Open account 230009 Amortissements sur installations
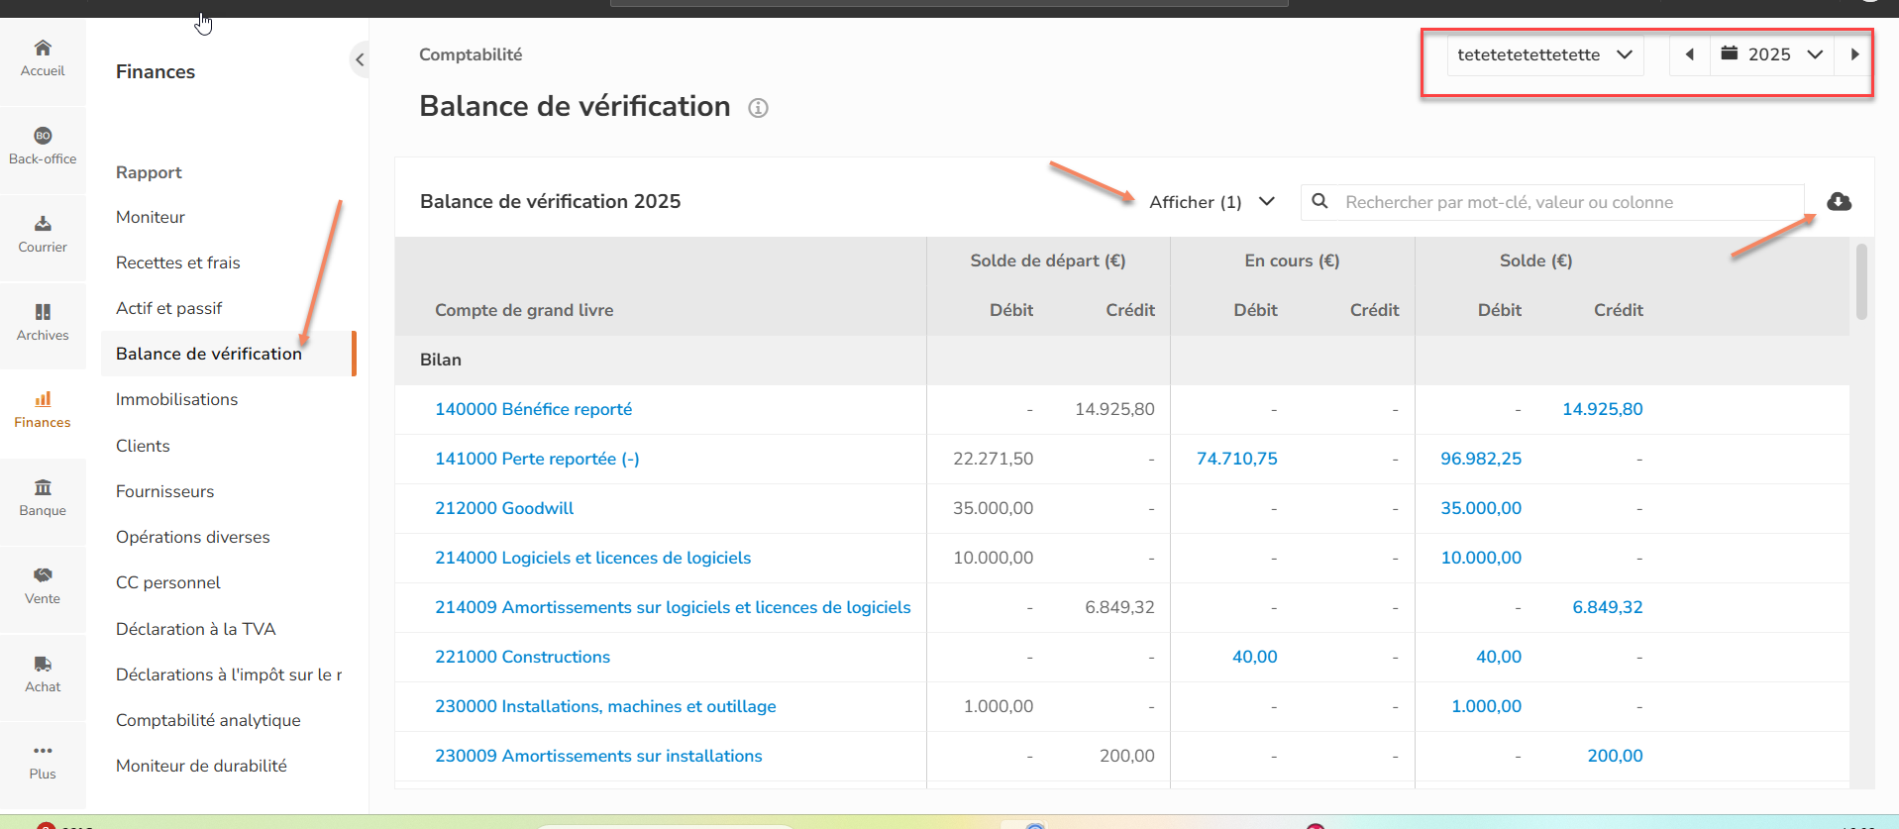1899x829 pixels. (x=599, y=756)
